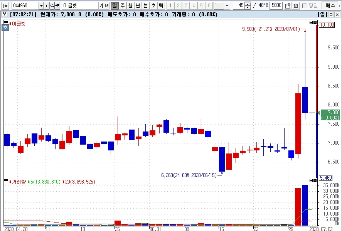Click the wrench settings icon in info bar

click(x=4, y=14)
